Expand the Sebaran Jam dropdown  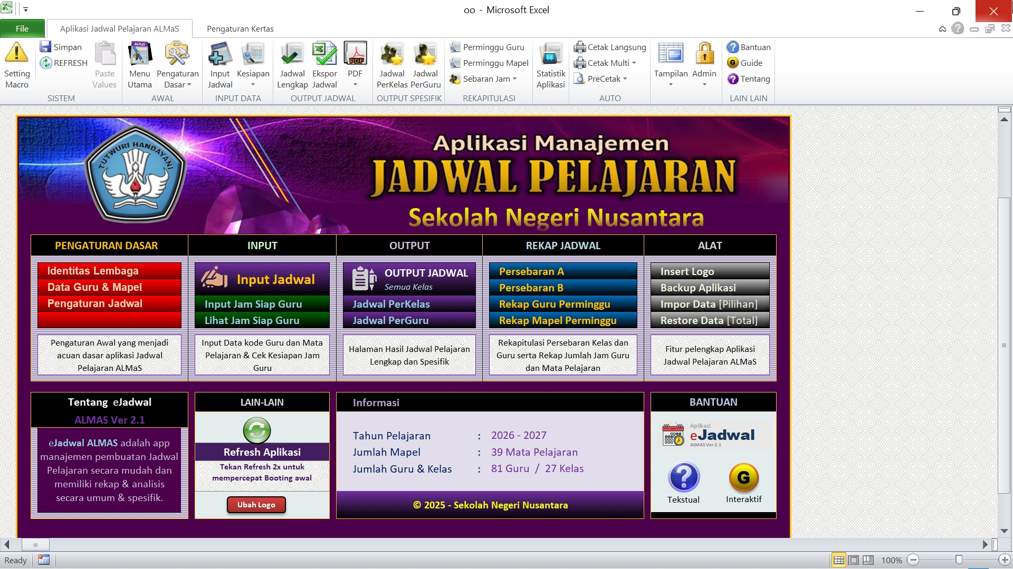click(514, 79)
